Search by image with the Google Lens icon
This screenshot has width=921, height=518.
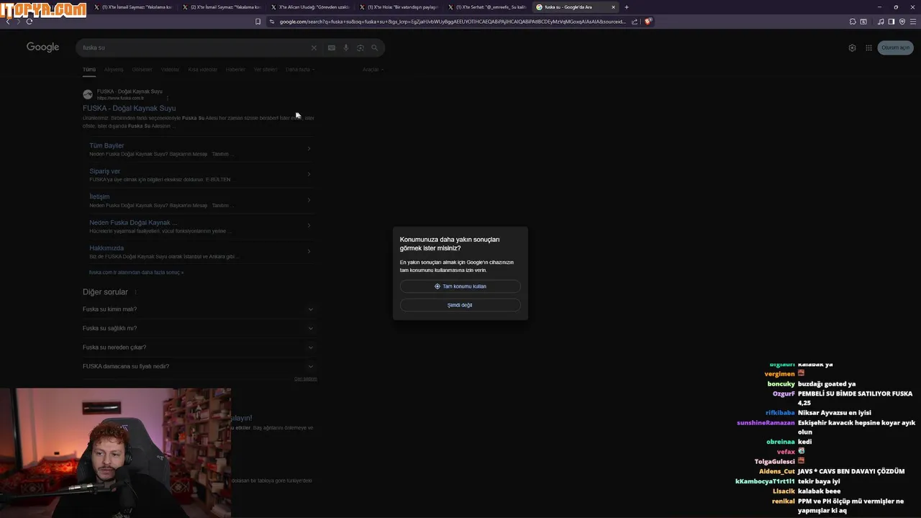[360, 48]
